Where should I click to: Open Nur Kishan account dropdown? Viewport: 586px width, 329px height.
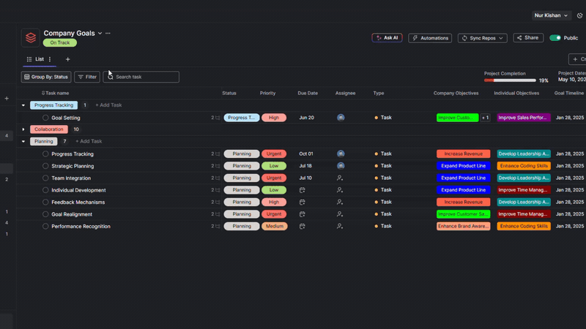[552, 15]
